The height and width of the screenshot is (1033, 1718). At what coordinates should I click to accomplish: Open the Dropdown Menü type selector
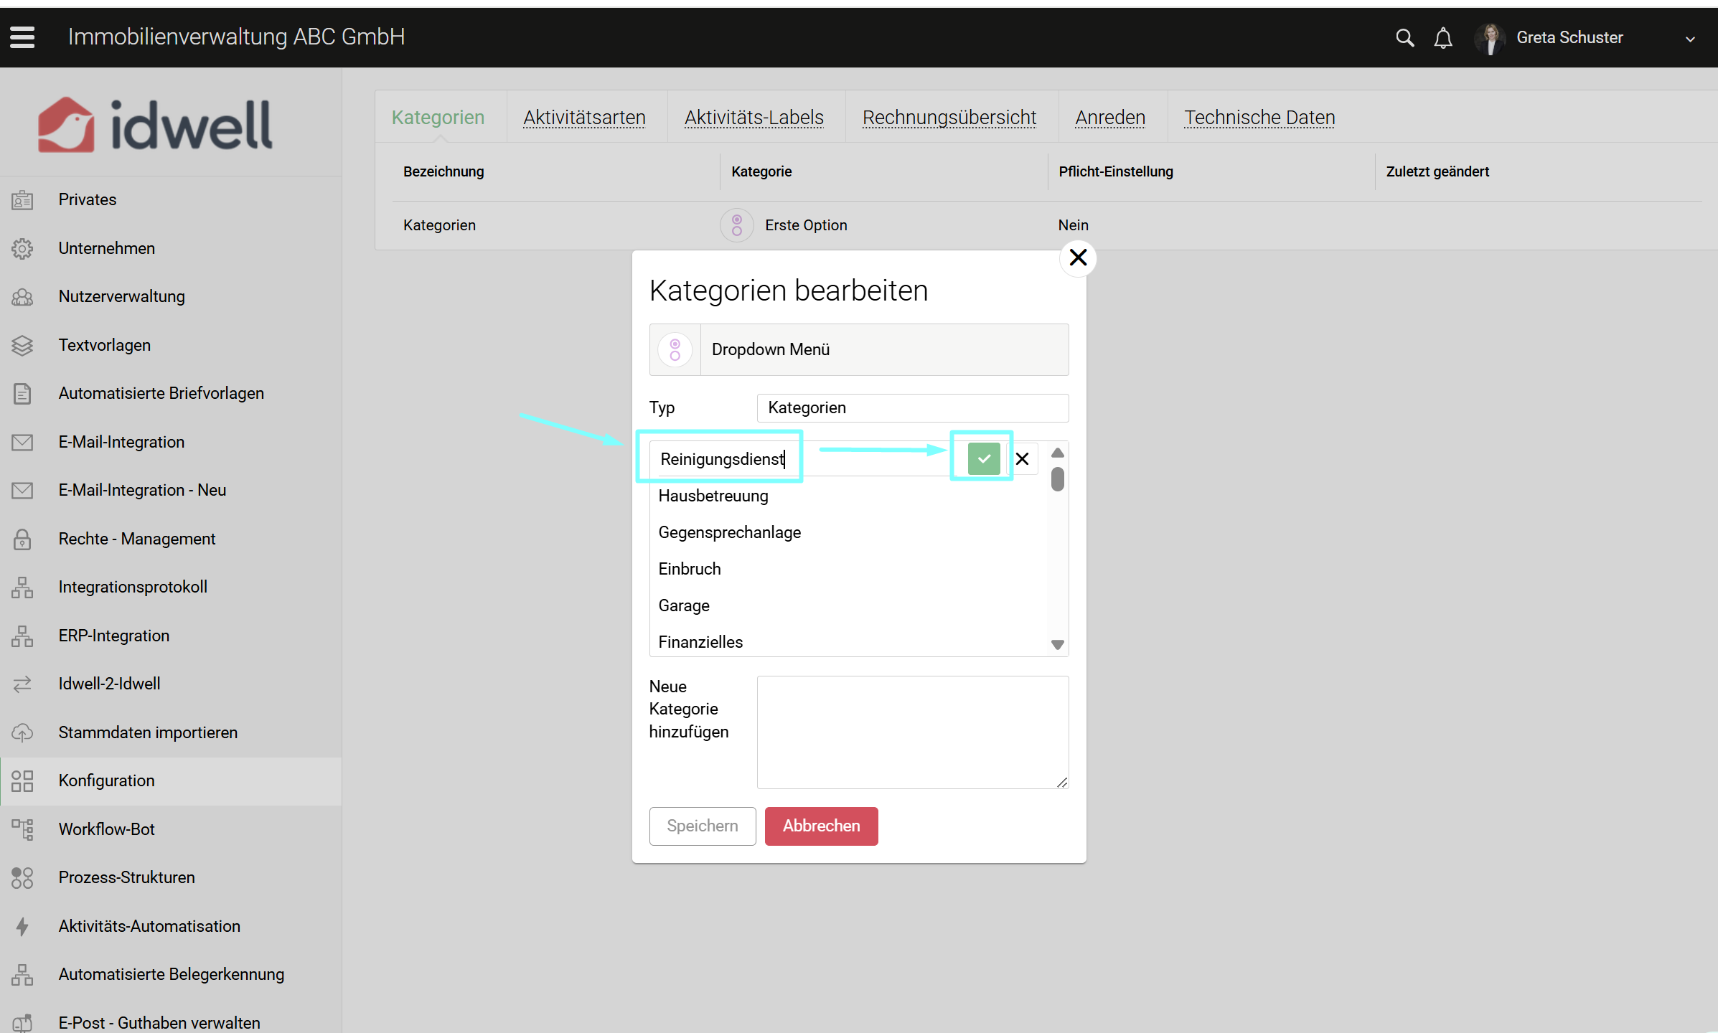click(858, 349)
